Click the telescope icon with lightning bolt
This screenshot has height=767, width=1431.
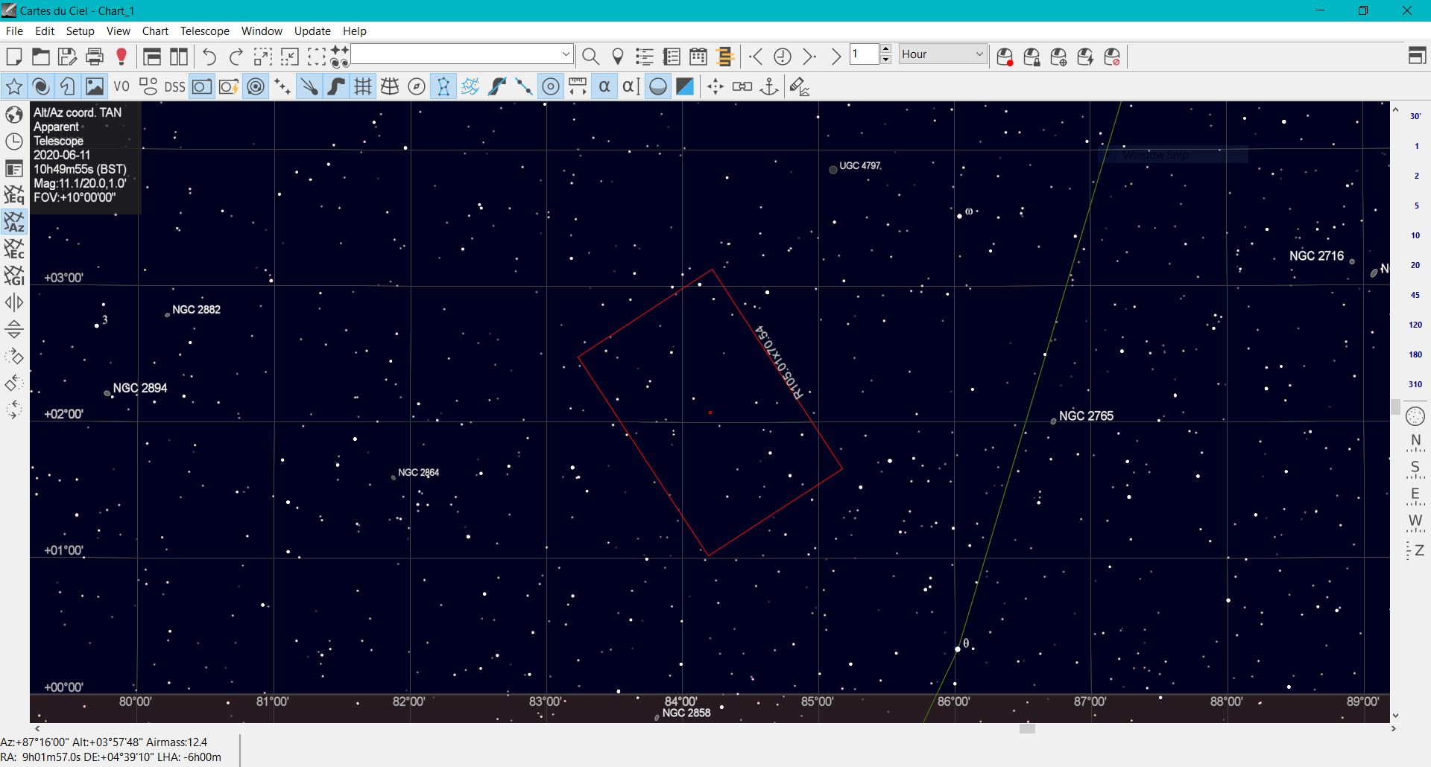point(1085,57)
